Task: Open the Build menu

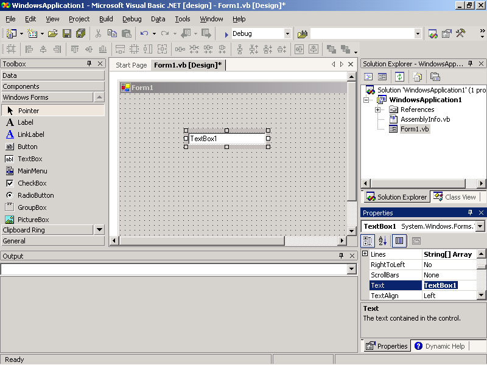Action: click(106, 19)
